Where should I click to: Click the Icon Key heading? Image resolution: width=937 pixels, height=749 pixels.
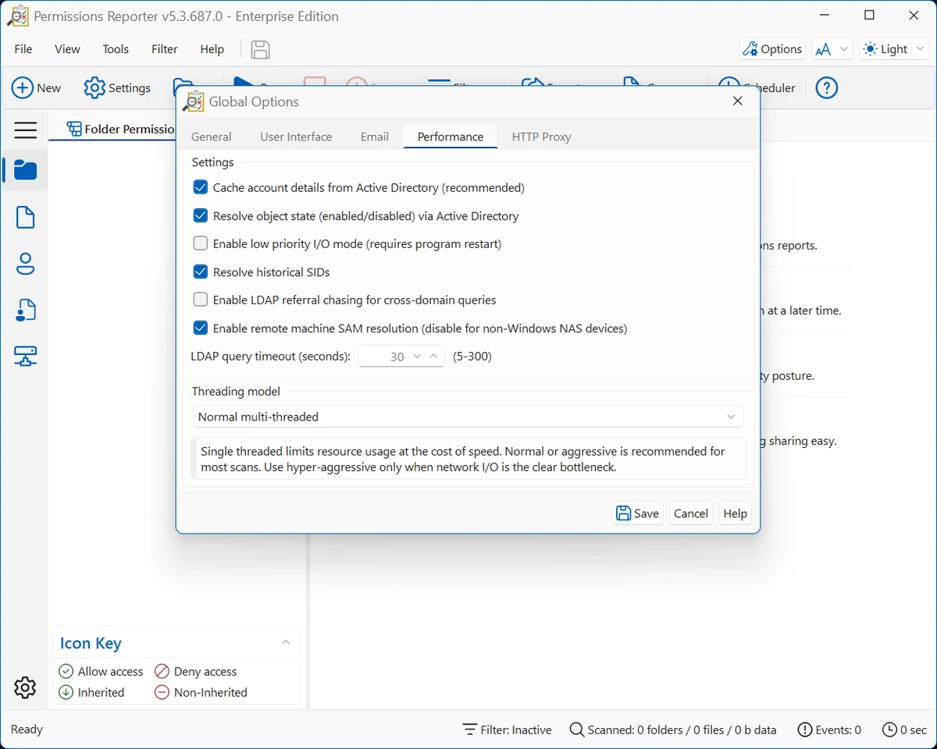(91, 643)
